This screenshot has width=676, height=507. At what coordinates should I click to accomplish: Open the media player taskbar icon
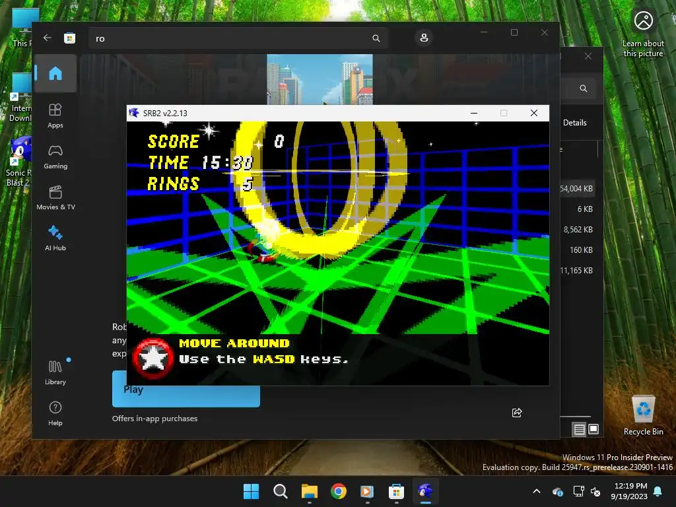click(x=367, y=491)
